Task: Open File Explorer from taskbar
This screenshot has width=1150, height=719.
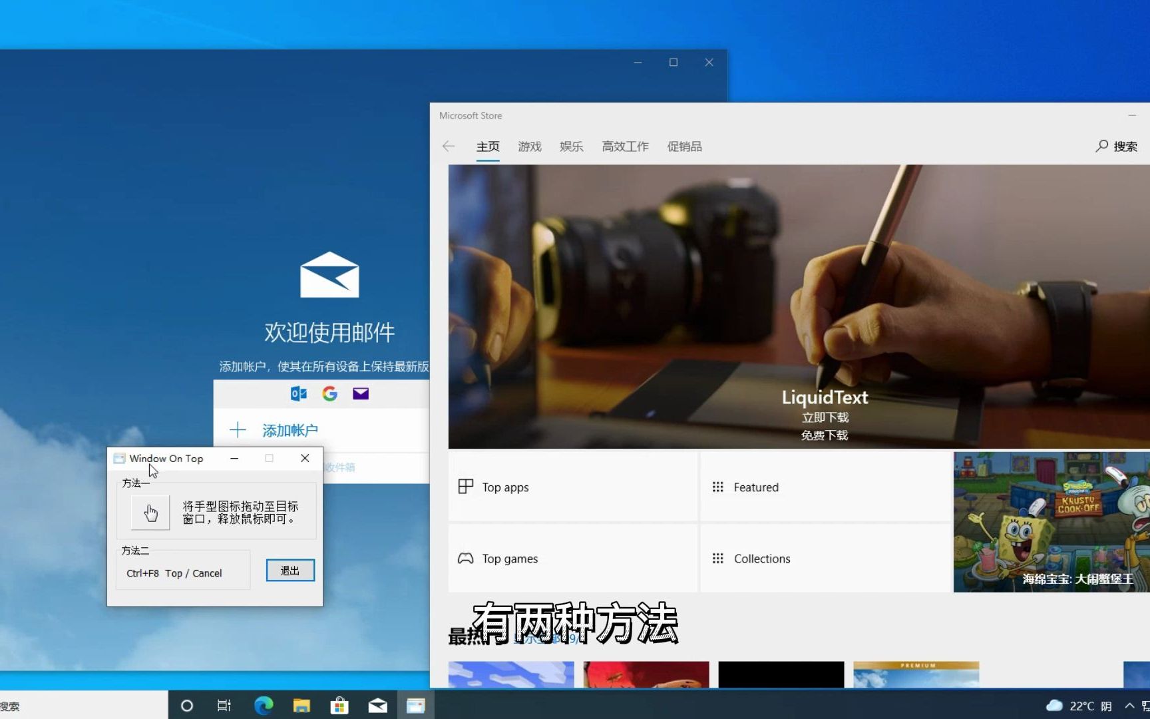Action: 301,706
